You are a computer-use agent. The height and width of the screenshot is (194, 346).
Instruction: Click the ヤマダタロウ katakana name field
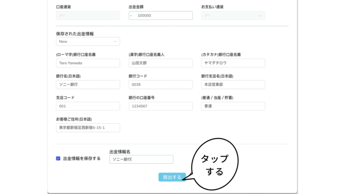pyautogui.click(x=233, y=63)
